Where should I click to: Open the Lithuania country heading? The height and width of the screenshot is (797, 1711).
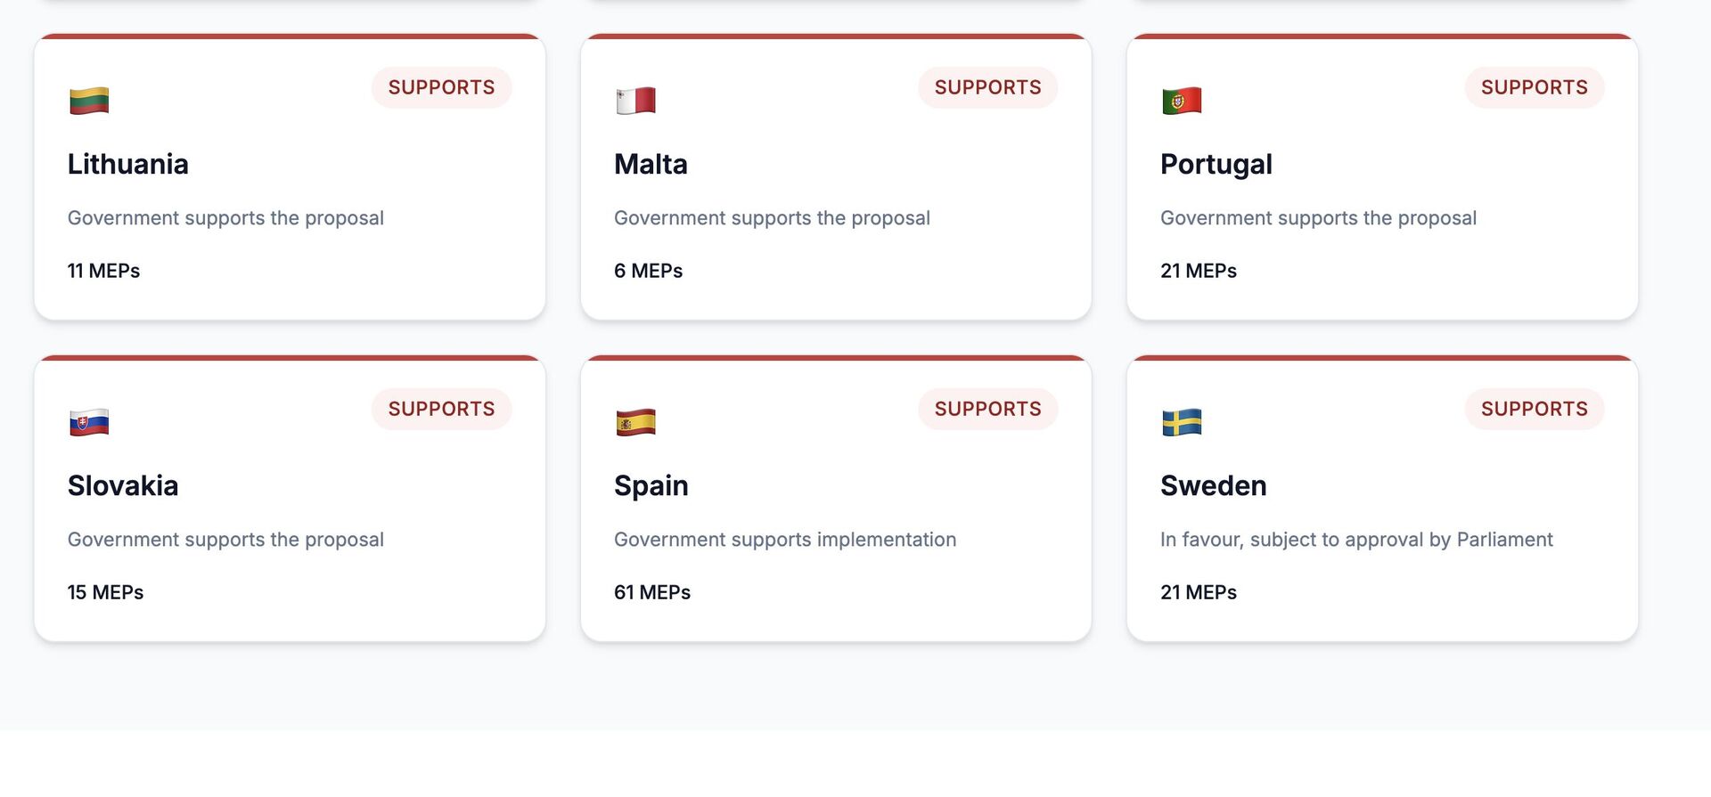(x=128, y=165)
